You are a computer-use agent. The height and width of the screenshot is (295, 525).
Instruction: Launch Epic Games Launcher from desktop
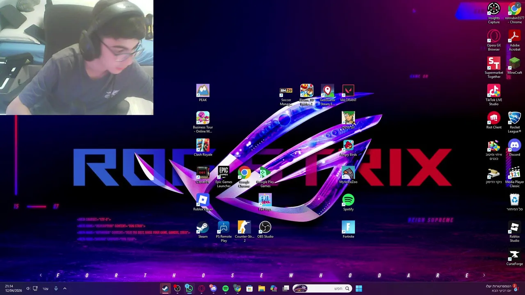(224, 177)
